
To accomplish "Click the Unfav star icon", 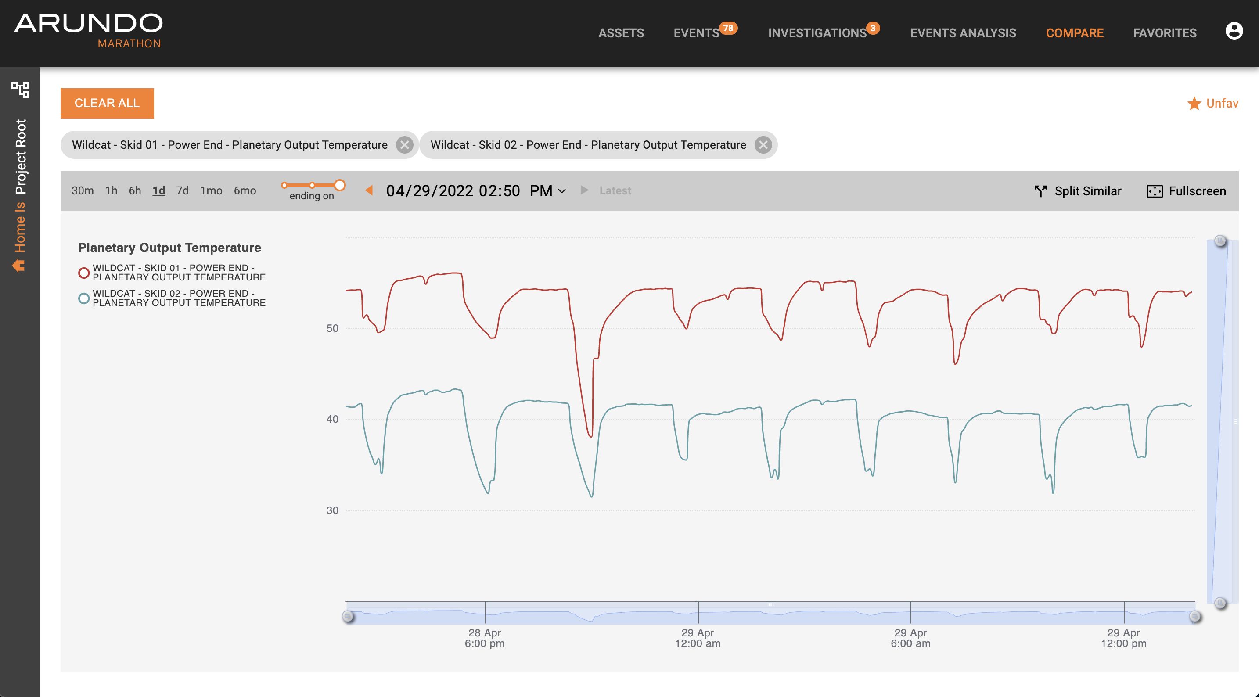I will point(1194,104).
